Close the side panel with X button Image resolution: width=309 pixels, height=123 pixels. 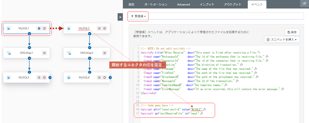click(x=120, y=17)
